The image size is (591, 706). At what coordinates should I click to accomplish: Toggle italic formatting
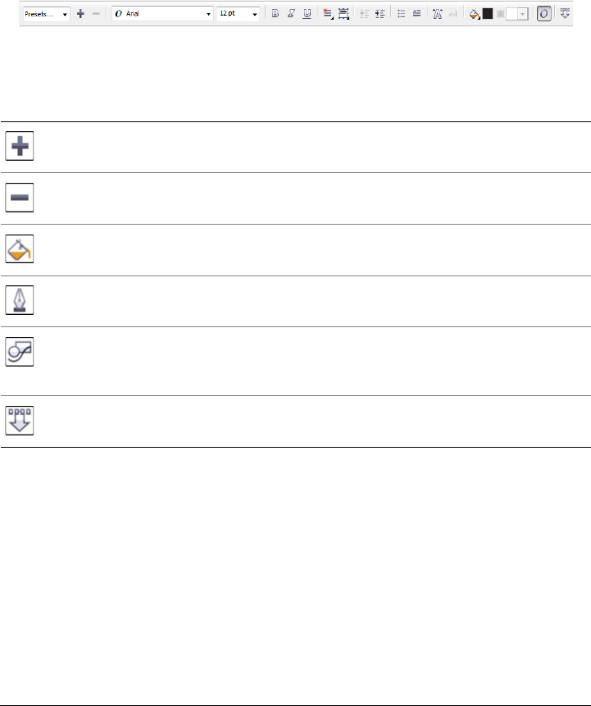pos(290,14)
